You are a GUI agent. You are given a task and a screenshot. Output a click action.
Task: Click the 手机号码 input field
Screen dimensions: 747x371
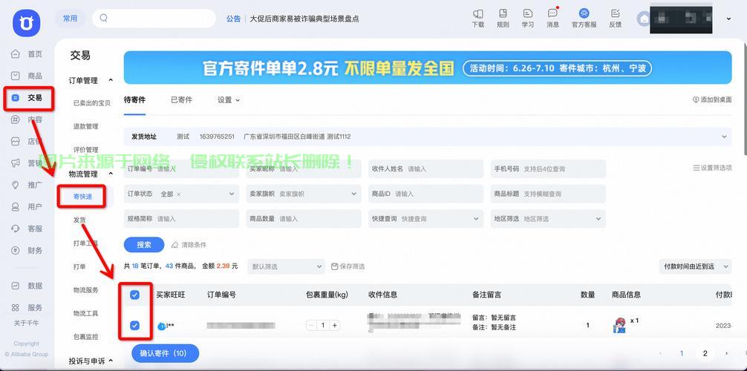click(x=548, y=168)
